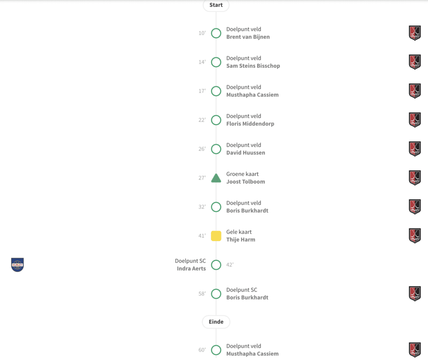Open player Joost Tolboom

pos(246,182)
